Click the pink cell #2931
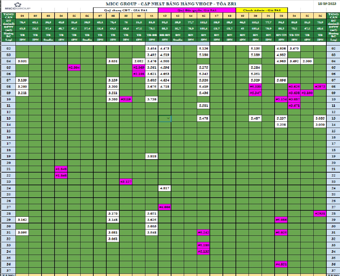Screen dimensions: 340x276 coord(320,214)
